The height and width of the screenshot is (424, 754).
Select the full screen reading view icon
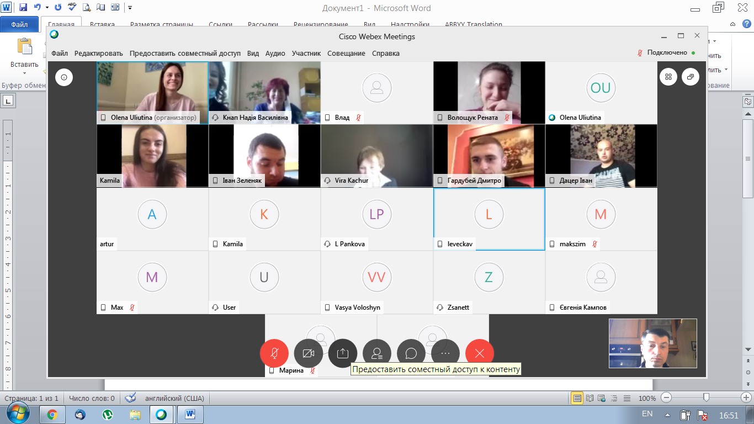coord(590,398)
